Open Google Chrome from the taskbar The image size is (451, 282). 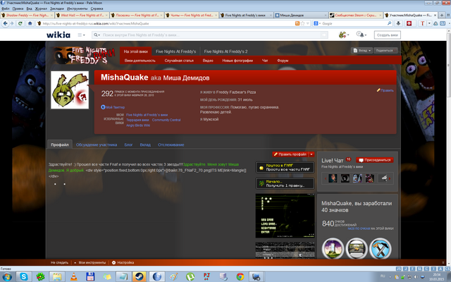click(240, 276)
